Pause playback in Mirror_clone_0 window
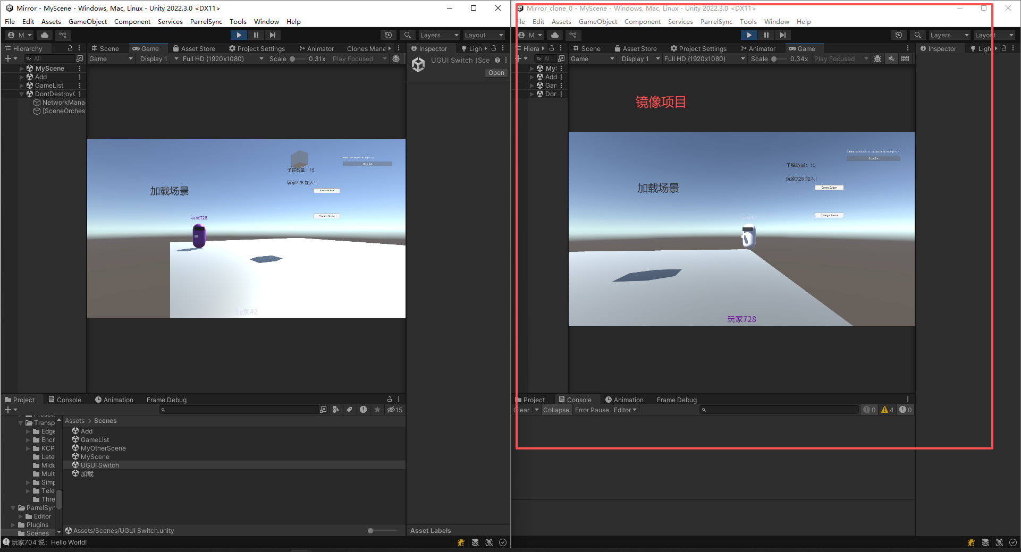 coord(766,35)
